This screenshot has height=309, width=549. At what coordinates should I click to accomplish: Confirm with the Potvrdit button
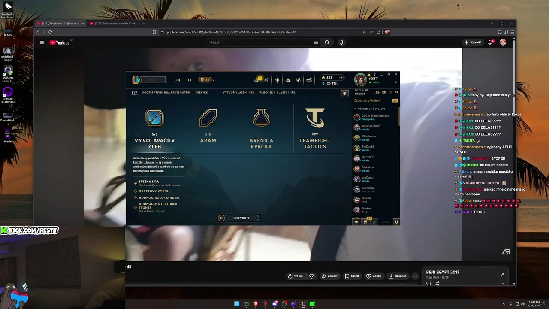tap(243, 218)
